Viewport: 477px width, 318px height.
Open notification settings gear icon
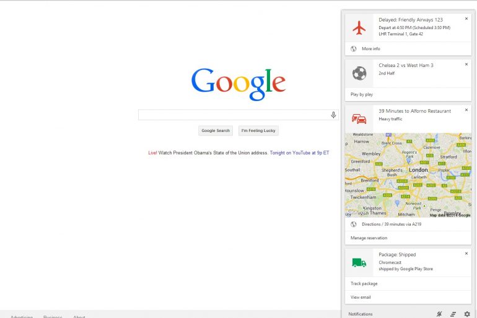(467, 314)
